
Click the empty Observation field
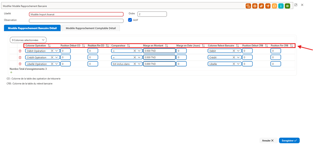coord(76,21)
